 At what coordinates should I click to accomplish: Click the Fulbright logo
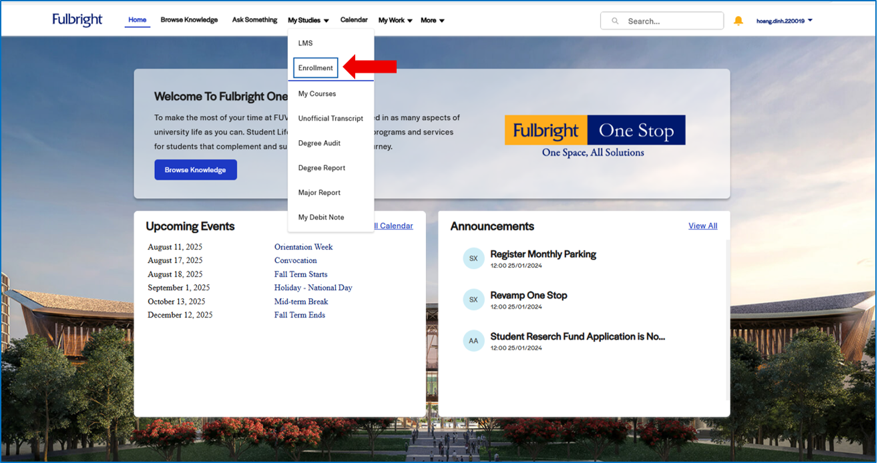pos(77,20)
